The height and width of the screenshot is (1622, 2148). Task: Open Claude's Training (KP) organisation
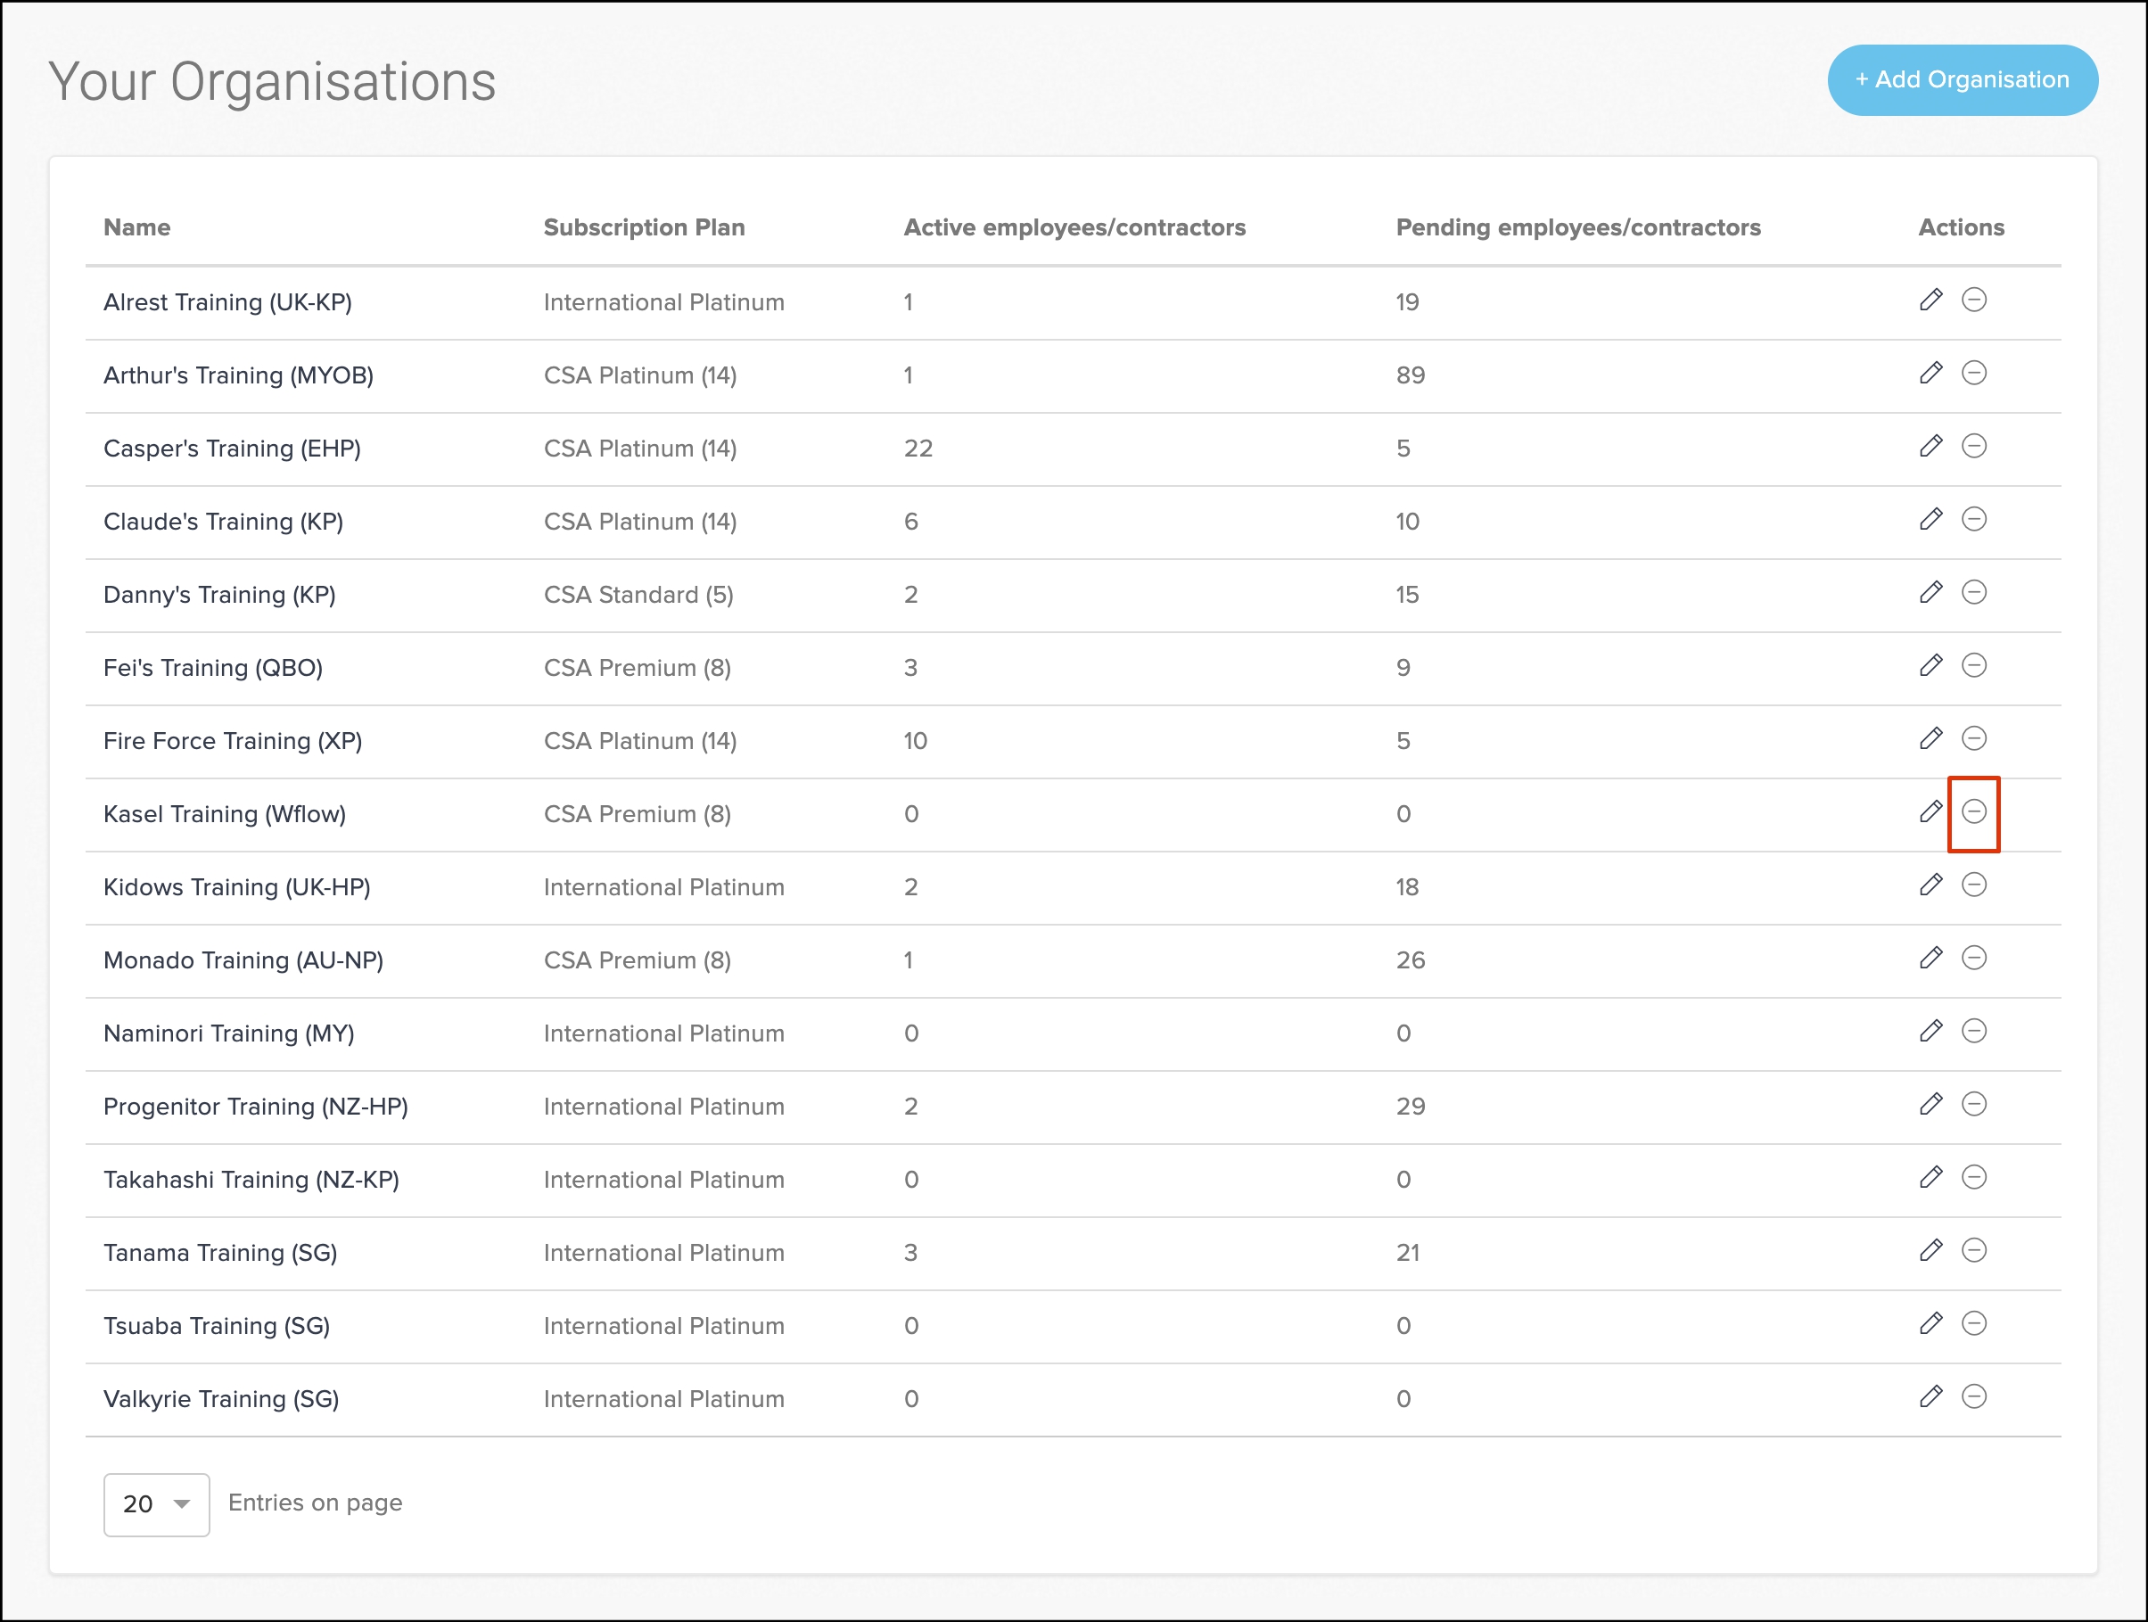coord(223,522)
